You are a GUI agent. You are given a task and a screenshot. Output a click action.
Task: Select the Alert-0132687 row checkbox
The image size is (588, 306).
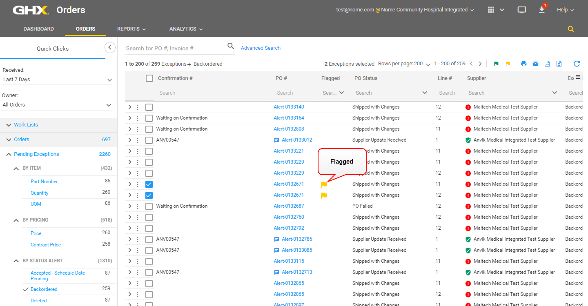point(149,206)
